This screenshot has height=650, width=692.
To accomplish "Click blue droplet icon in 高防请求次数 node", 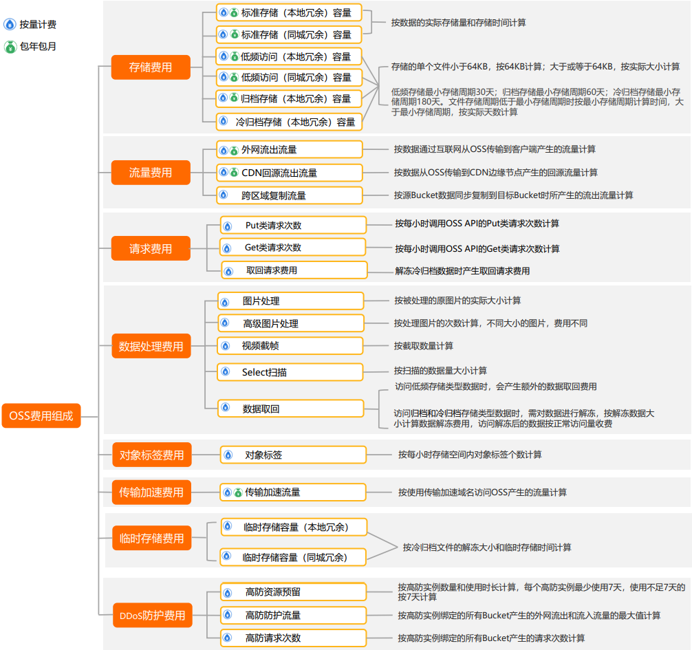I will [x=228, y=637].
